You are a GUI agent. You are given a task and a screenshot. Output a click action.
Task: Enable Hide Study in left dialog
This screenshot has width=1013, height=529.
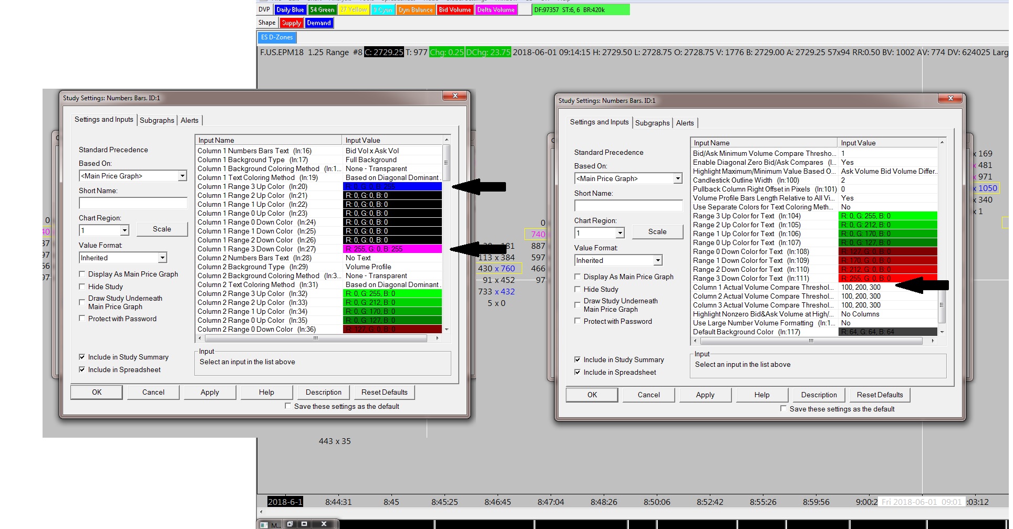pyautogui.click(x=82, y=287)
